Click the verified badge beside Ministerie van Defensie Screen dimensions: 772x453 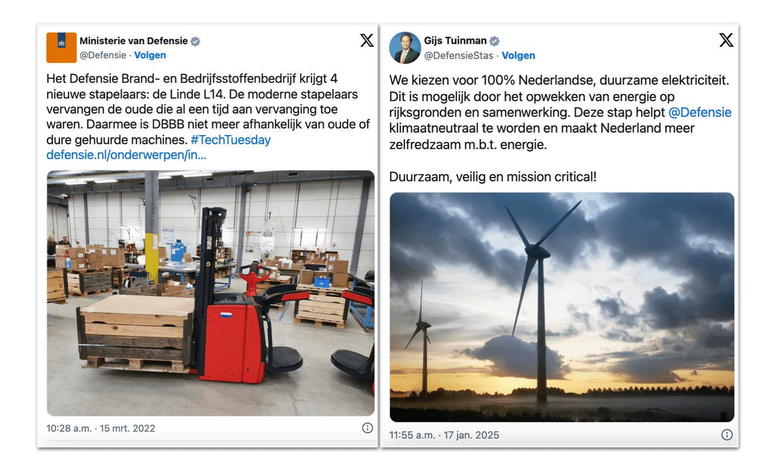click(x=195, y=41)
